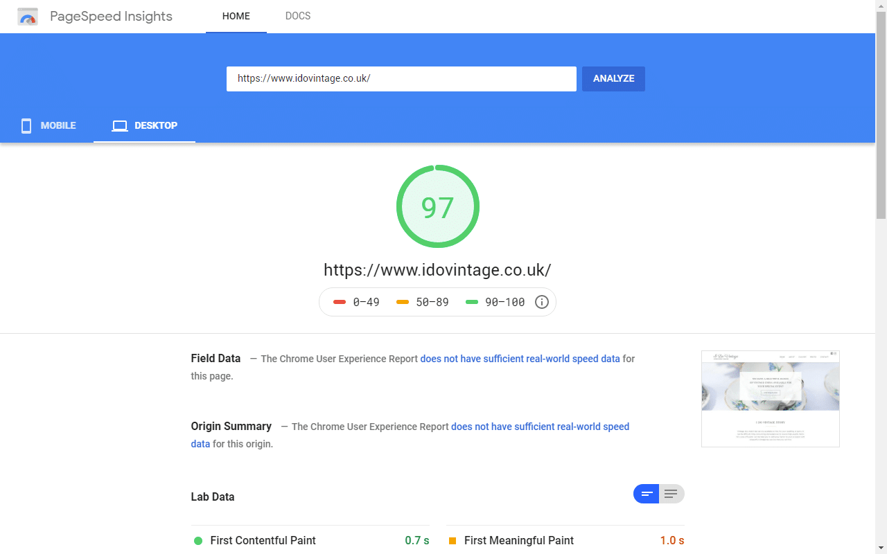
Task: Click the First Contentful Paint metric
Action: coord(310,540)
